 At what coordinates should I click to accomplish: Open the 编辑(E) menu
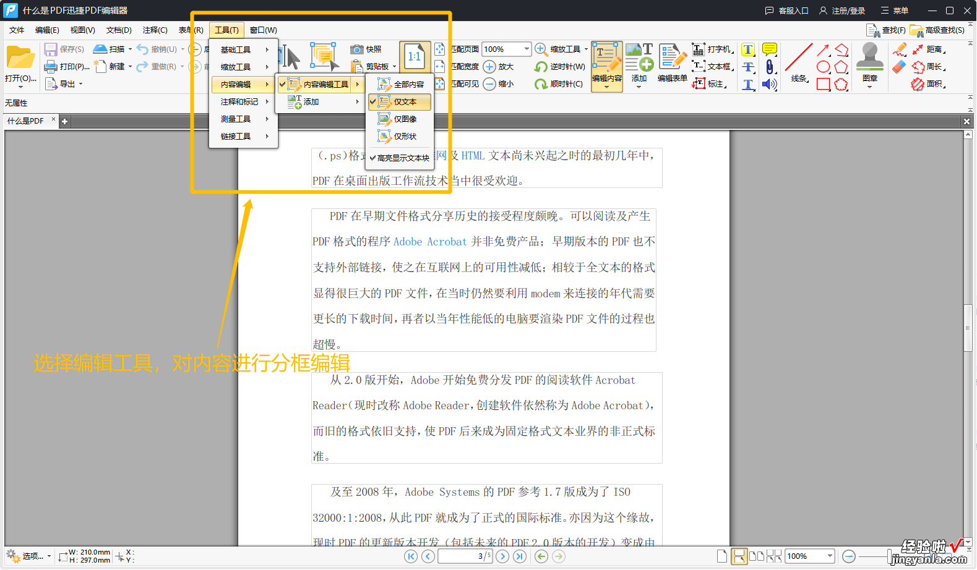(x=47, y=30)
